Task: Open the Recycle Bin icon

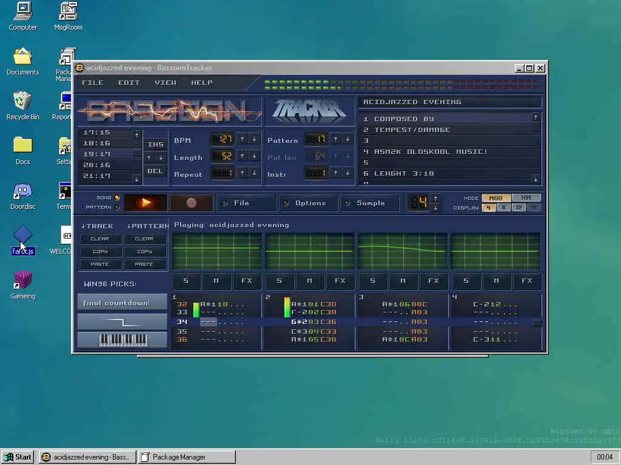Action: 22,106
